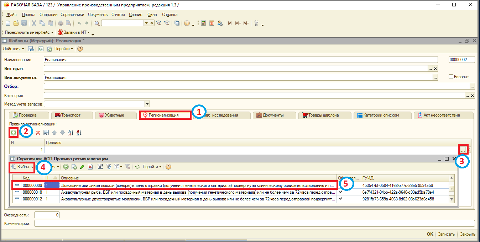
Task: Sort rules ascending with A-Z icon
Action: (x=71, y=133)
